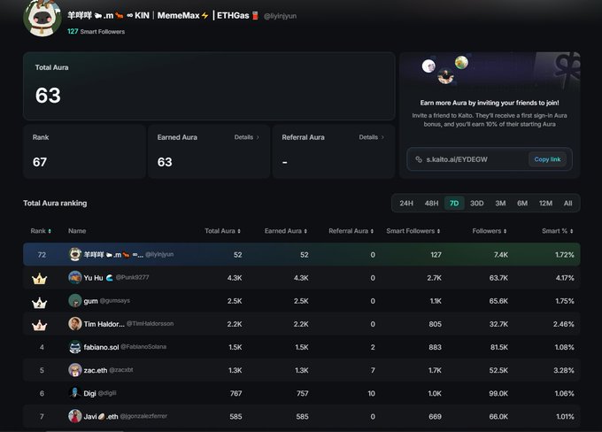This screenshot has height=432, width=602.
Task: Select the 30D time range tab
Action: [477, 203]
